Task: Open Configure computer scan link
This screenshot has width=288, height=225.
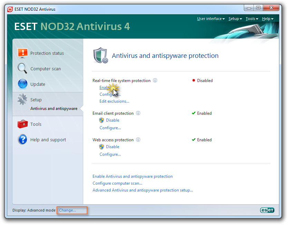Action: (117, 183)
